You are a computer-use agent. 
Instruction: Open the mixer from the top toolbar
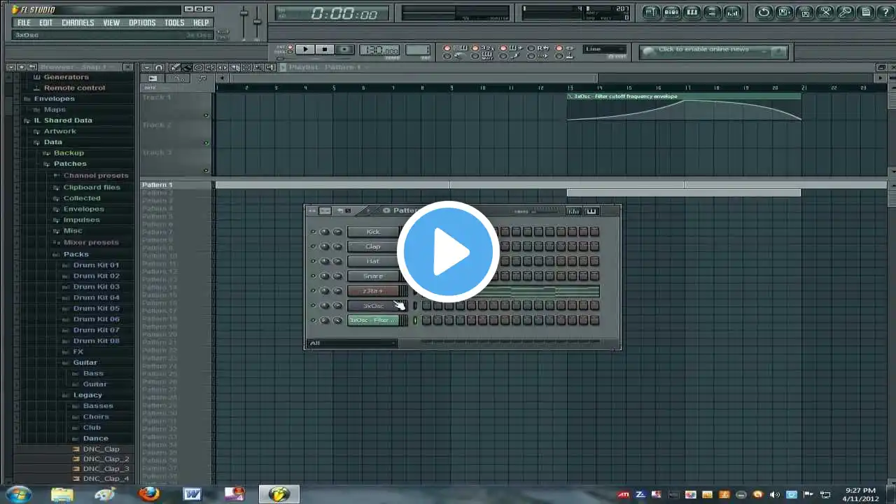pos(733,12)
